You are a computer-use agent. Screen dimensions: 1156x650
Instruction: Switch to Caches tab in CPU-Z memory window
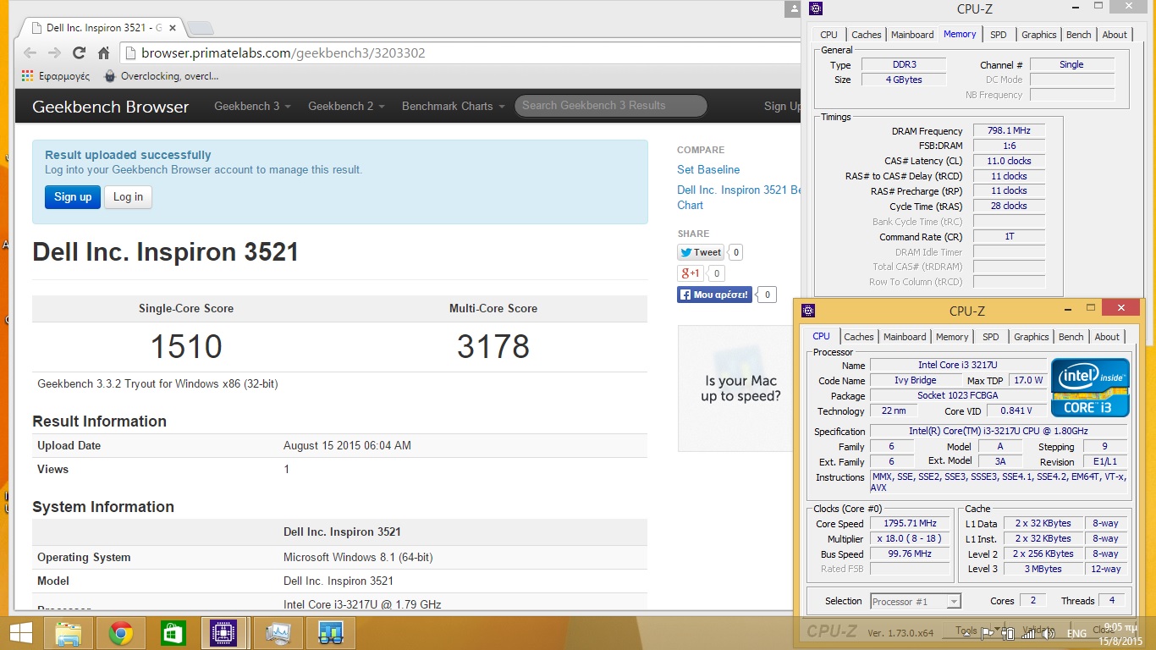[x=867, y=35]
